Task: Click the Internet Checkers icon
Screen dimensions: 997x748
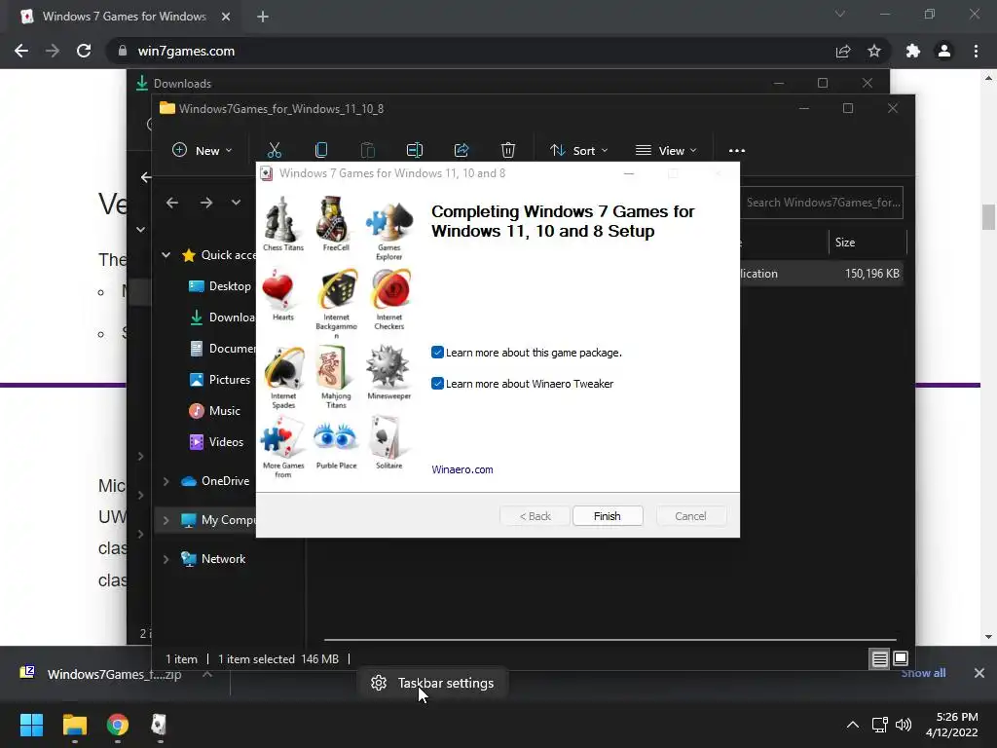Action: pyautogui.click(x=390, y=288)
